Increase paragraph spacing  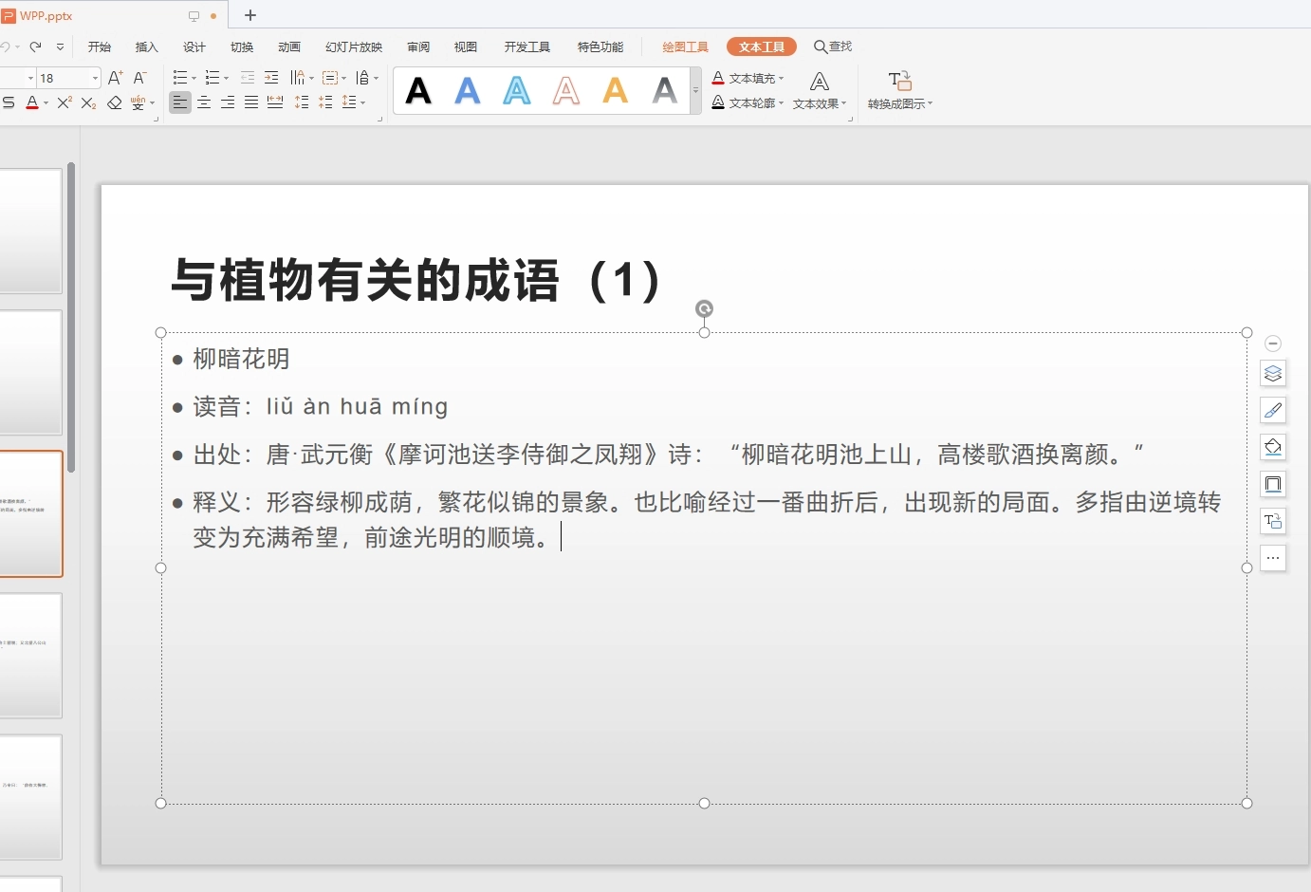pos(302,102)
